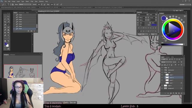192x108 pixels.
Task: Open the Image menu
Action: [x=13, y=1]
